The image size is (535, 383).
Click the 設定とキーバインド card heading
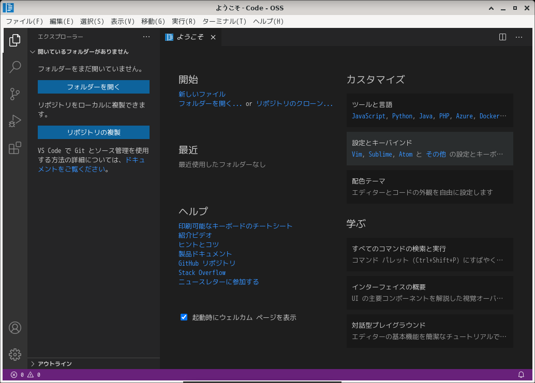pyautogui.click(x=382, y=143)
